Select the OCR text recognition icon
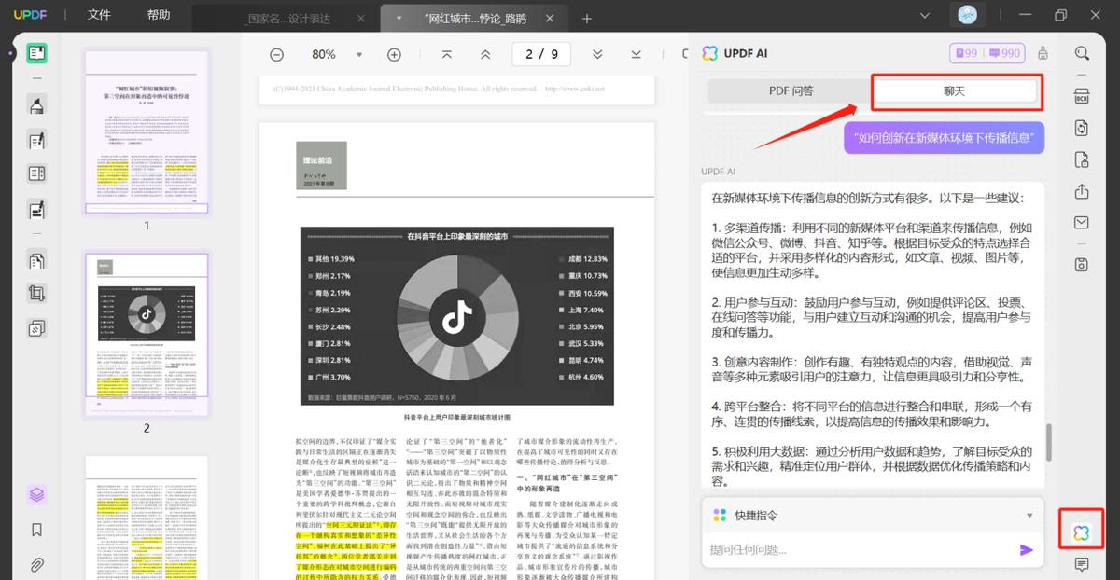1120x580 pixels. 1082,96
